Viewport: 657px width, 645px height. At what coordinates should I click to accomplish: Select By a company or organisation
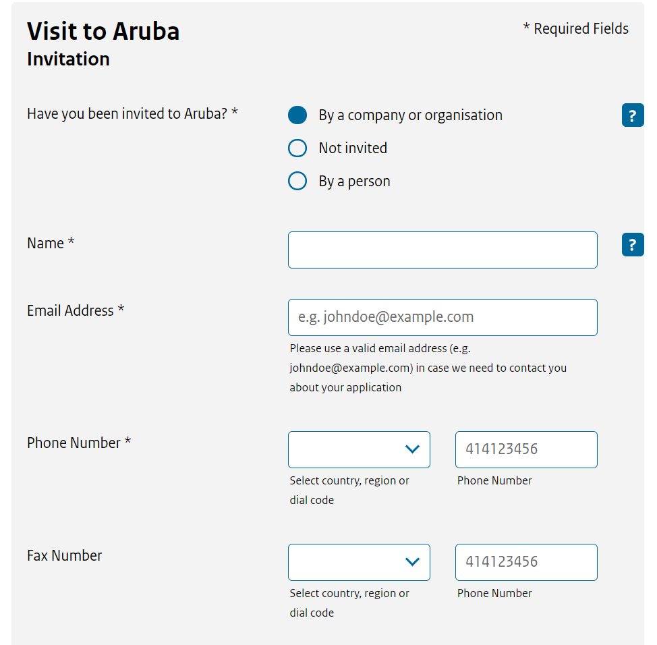pyautogui.click(x=297, y=115)
